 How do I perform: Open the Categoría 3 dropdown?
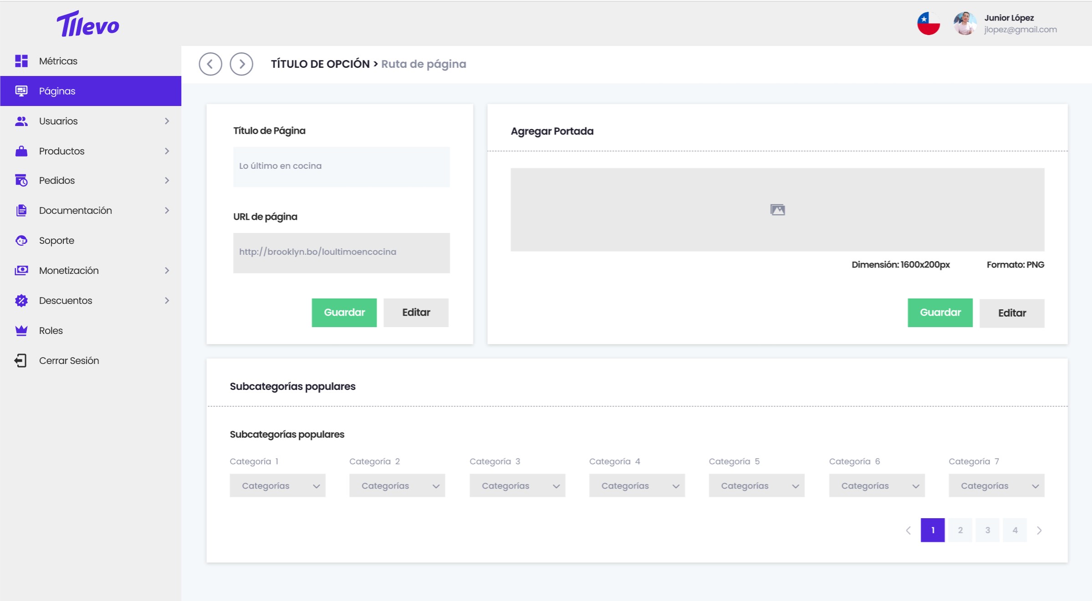point(517,485)
